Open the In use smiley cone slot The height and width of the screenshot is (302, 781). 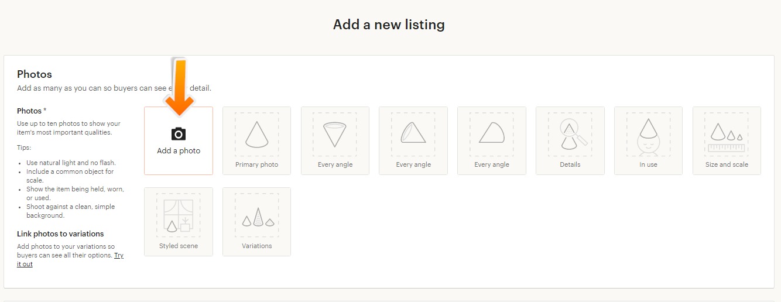(648, 135)
